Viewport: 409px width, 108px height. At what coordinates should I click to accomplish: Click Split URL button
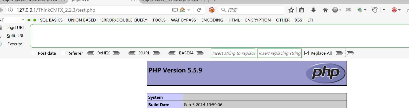tap(15, 36)
